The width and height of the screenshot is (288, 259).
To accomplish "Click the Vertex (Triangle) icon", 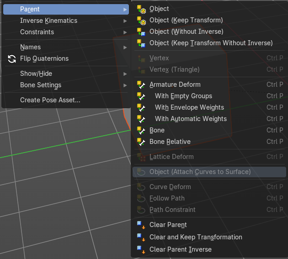I will [x=141, y=70].
